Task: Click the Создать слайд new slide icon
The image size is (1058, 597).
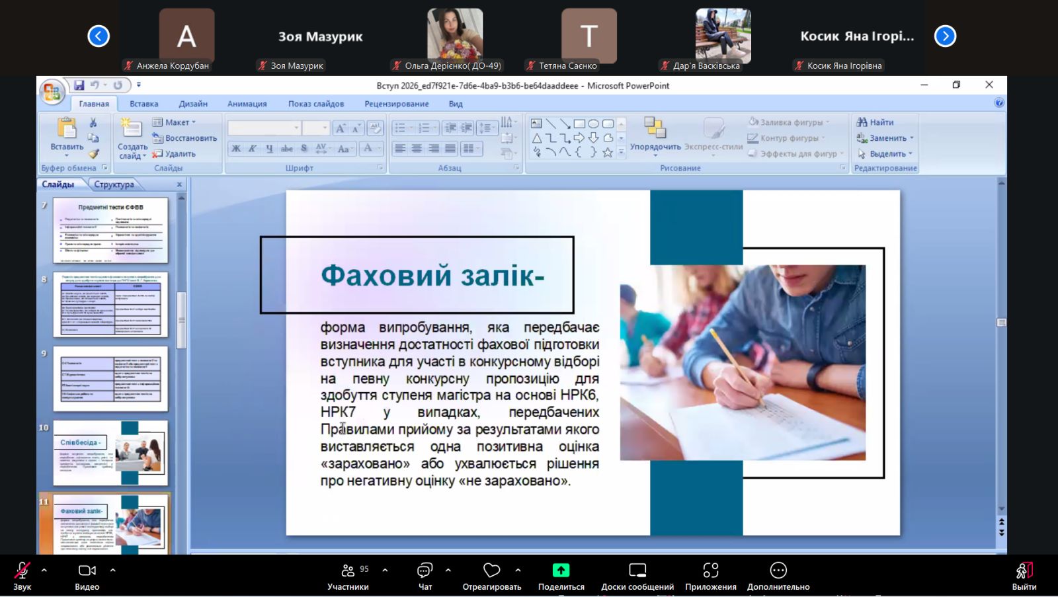Action: tap(132, 129)
